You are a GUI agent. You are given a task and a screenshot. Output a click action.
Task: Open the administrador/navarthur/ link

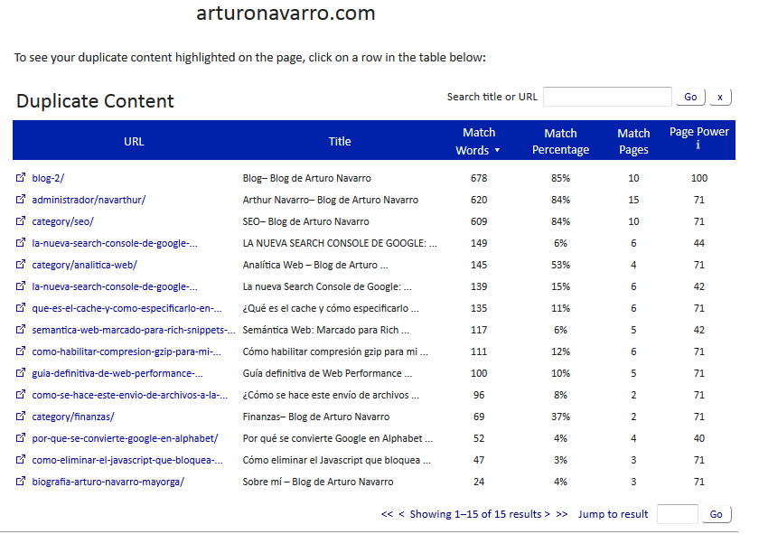(x=89, y=200)
